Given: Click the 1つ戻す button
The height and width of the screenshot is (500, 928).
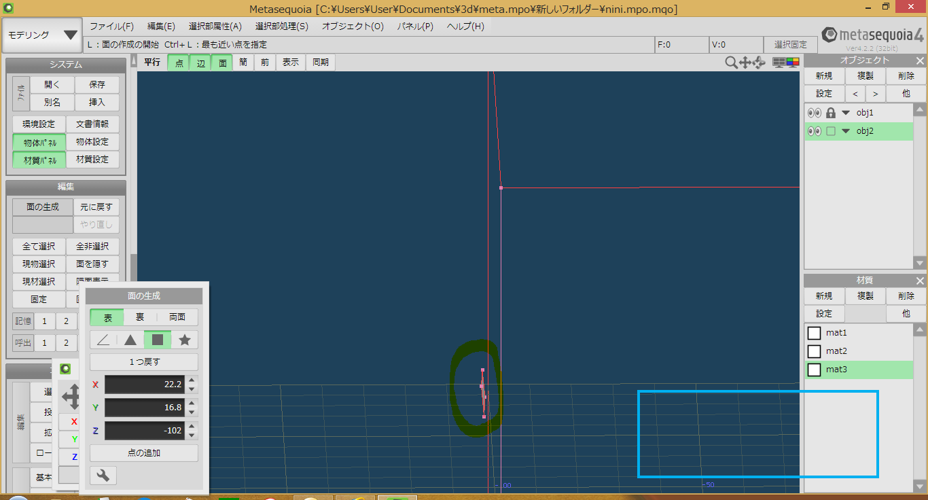Looking at the screenshot, I should coord(144,362).
